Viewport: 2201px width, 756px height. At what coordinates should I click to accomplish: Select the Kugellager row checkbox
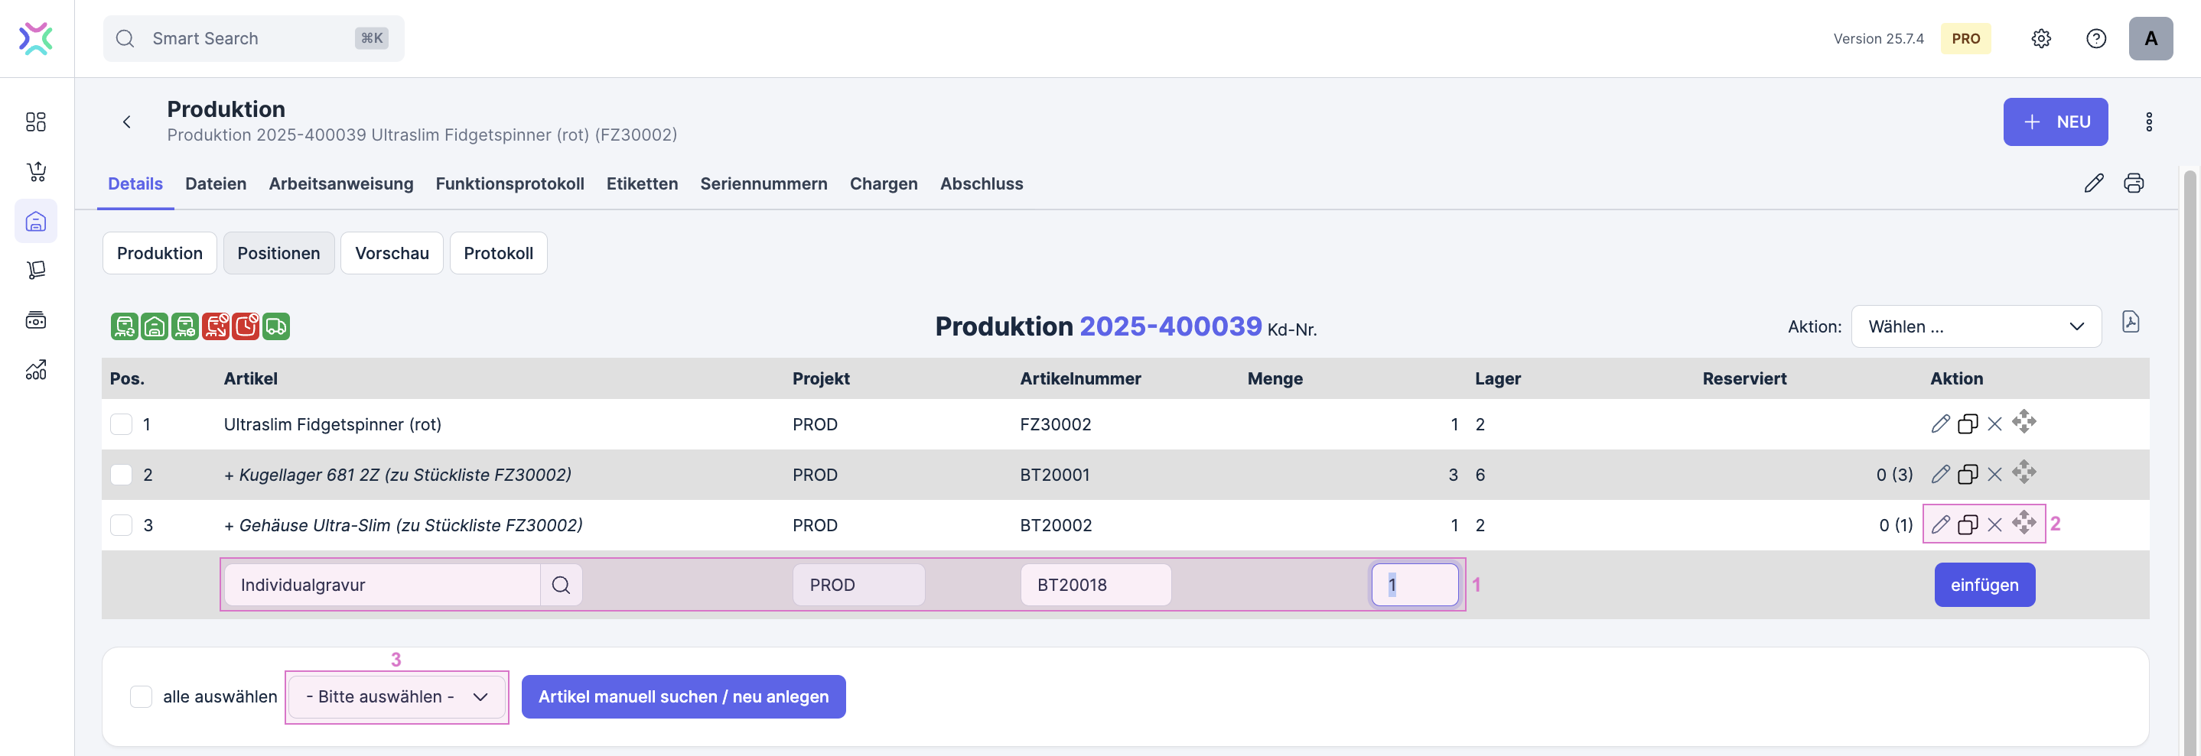click(122, 475)
